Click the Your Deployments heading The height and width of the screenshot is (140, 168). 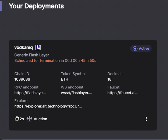36,6
